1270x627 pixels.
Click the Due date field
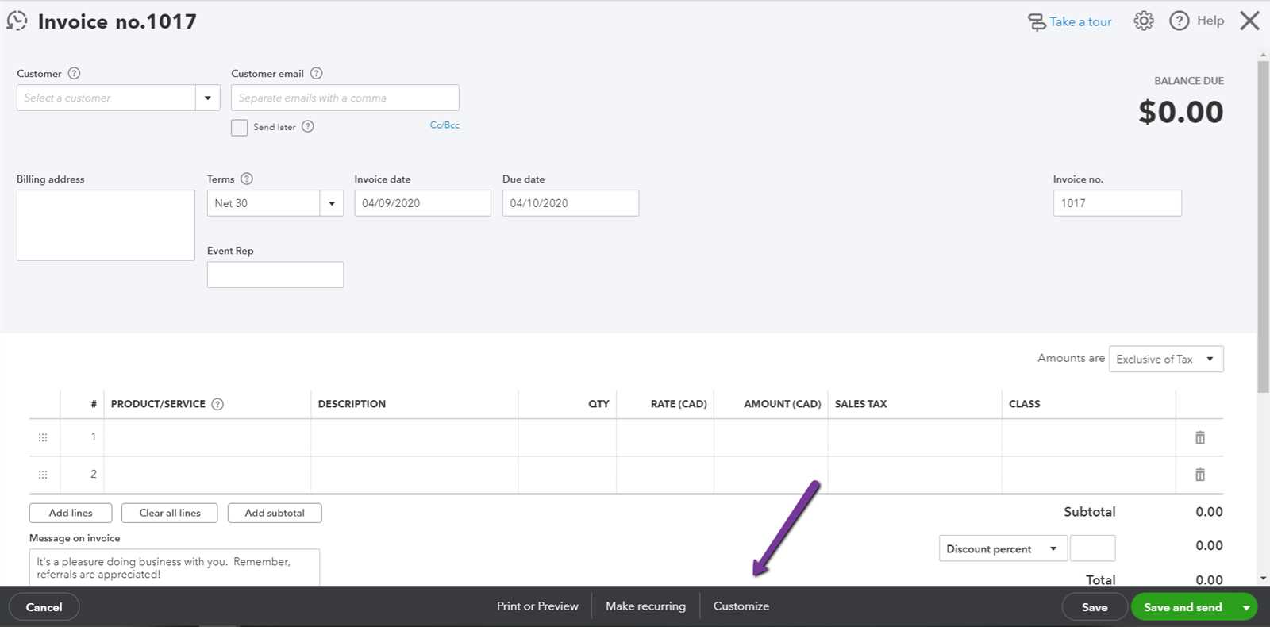[571, 203]
